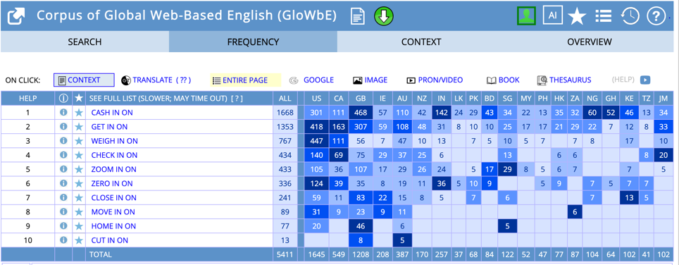Screen dimensions: 679x265
Task: Click the play button next to HELP
Action: (645, 80)
